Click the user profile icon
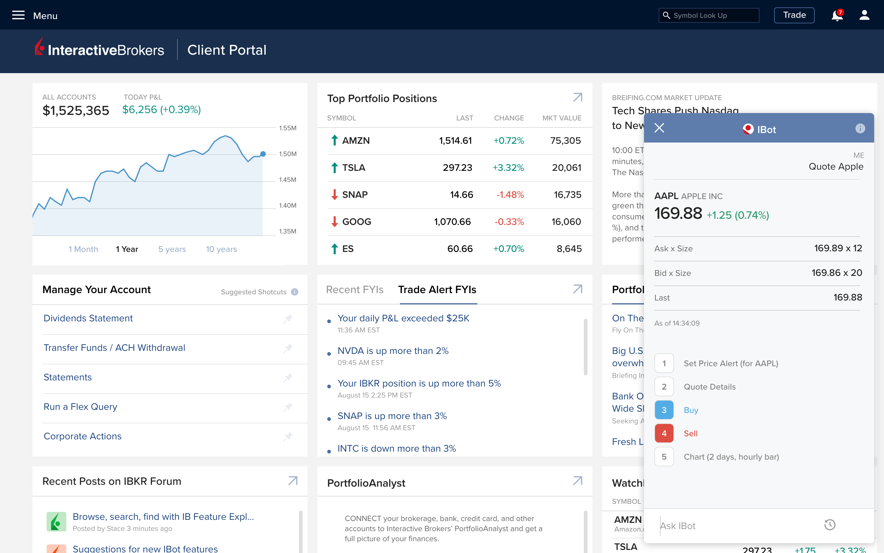 pyautogui.click(x=864, y=15)
